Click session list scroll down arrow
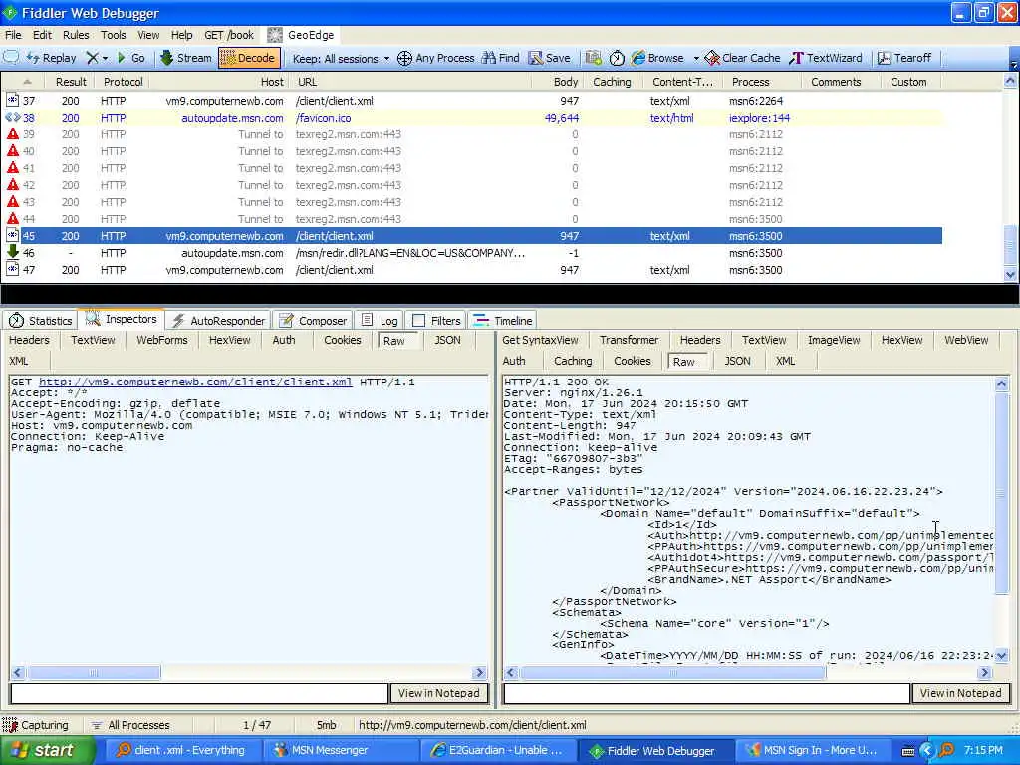 1010,275
